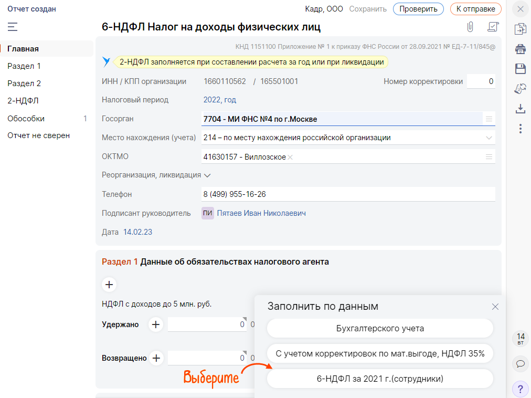The image size is (531, 398).
Task: Click the Телефон input field
Action: point(348,194)
